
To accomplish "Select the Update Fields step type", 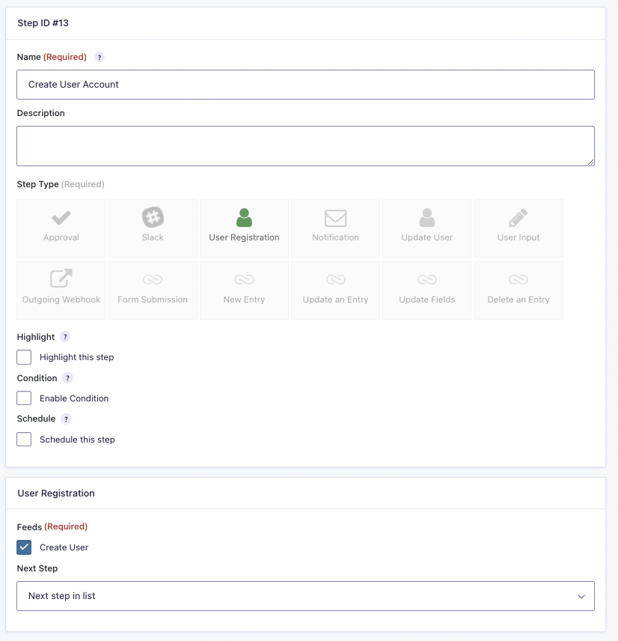I will tap(426, 290).
